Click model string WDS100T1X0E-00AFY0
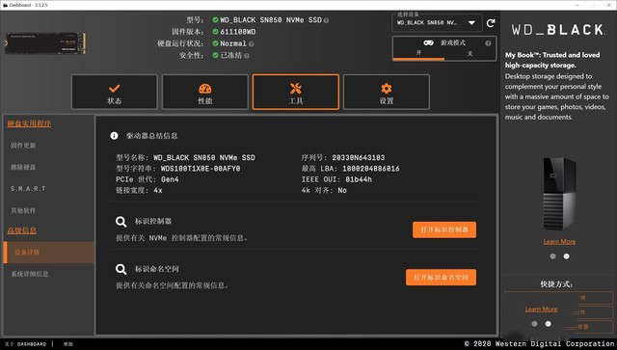 (201, 169)
